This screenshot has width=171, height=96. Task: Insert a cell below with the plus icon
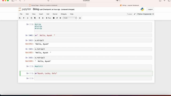pos(24,18)
